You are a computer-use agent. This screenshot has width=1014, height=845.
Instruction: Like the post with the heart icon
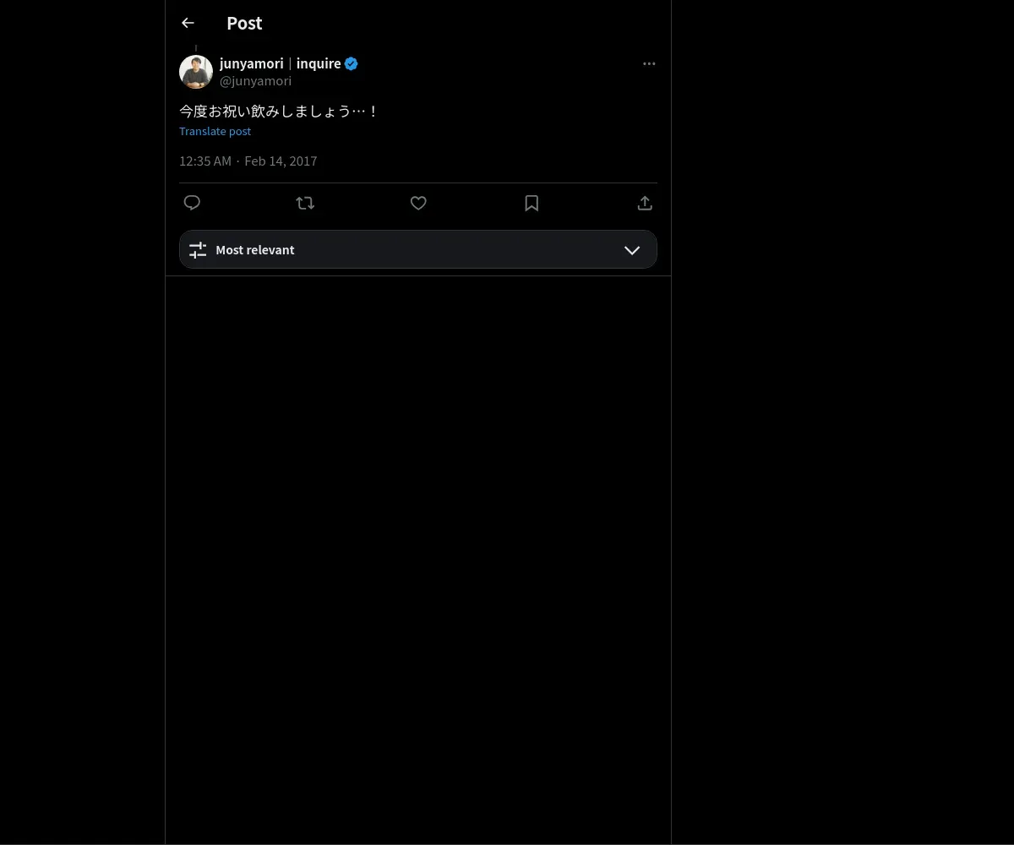coord(418,203)
